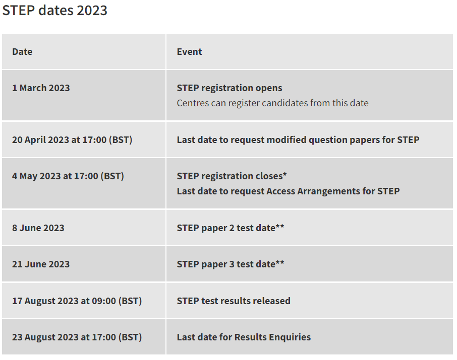Click the "STEP registration closes" text
Screen dimensions: 457x360
coord(230,176)
